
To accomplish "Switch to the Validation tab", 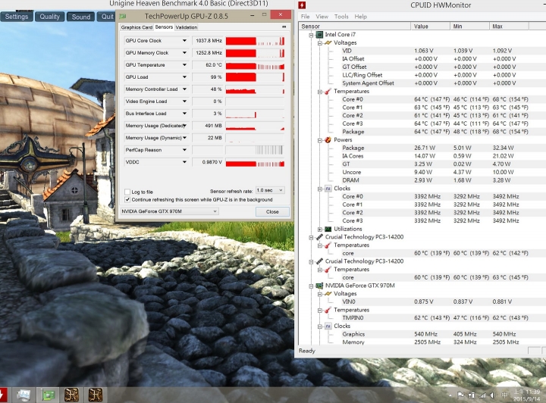I will click(x=187, y=27).
